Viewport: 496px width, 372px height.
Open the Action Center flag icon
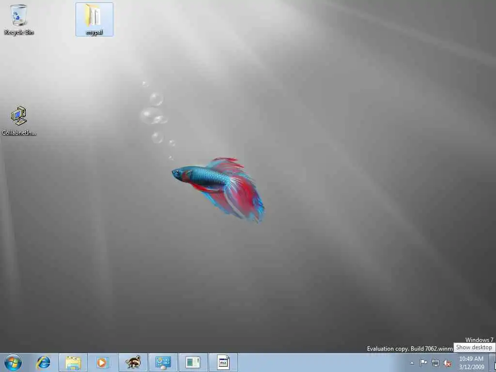coord(423,362)
